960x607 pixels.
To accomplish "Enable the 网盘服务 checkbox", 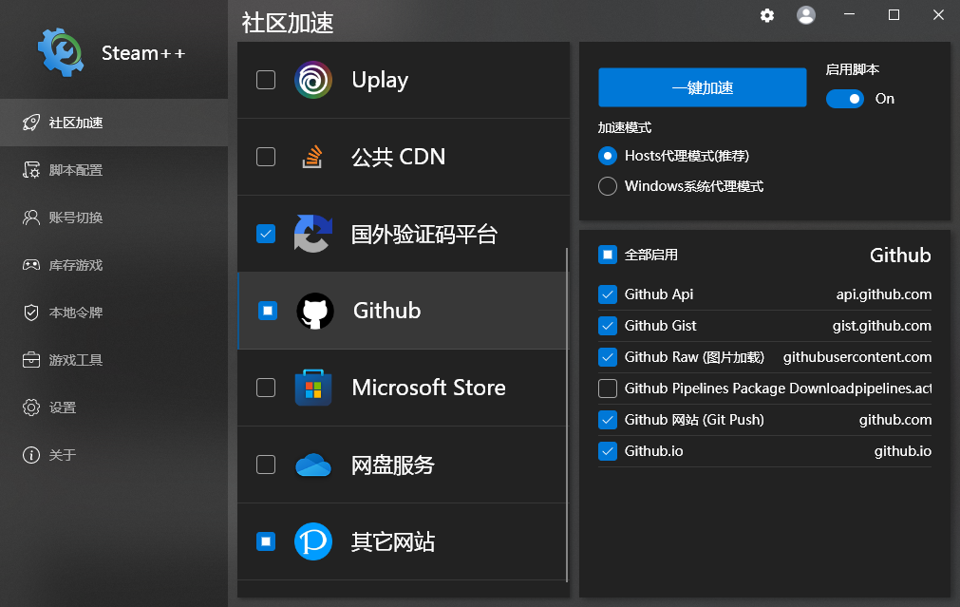I will tap(266, 465).
